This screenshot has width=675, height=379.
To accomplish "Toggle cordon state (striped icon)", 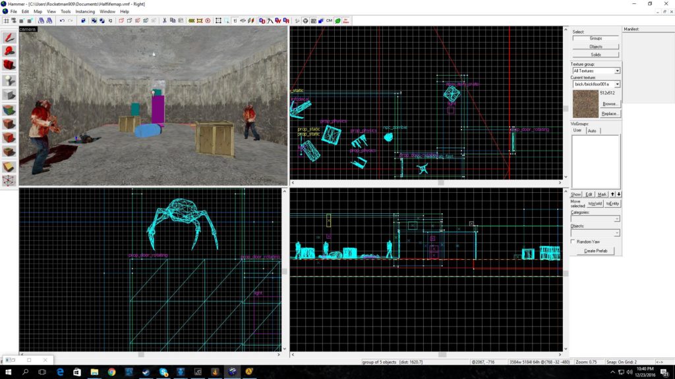I will pos(192,20).
